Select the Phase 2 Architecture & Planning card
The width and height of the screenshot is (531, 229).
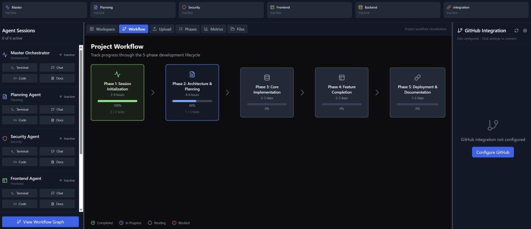pos(192,92)
